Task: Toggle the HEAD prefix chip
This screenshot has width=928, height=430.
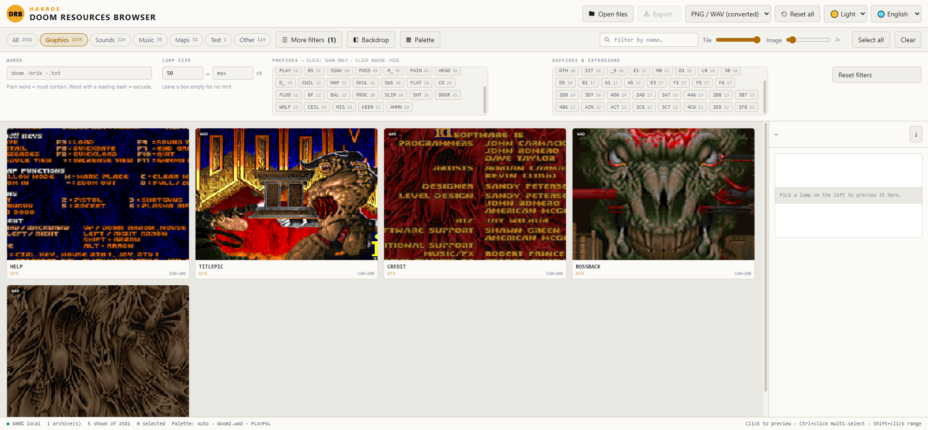Action: pyautogui.click(x=448, y=71)
